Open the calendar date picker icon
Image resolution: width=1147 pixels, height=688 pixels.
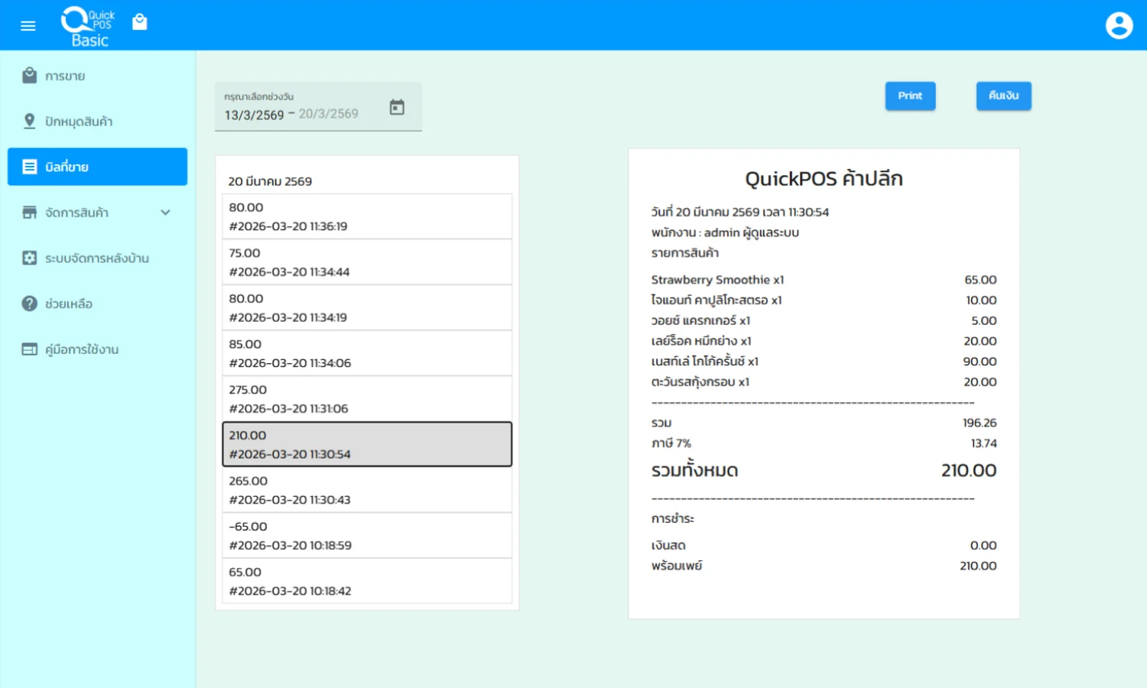pyautogui.click(x=397, y=107)
